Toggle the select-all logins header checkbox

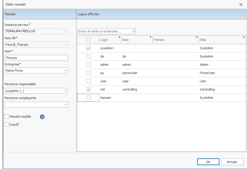tap(88, 40)
